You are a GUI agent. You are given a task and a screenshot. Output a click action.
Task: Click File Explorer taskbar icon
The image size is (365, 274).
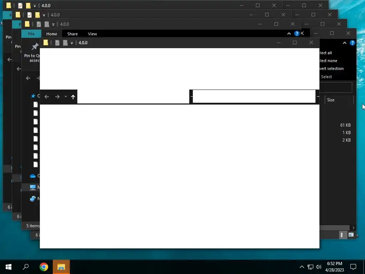pos(61,267)
